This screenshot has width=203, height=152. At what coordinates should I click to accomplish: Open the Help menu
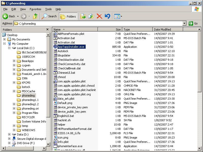tap(58, 9)
